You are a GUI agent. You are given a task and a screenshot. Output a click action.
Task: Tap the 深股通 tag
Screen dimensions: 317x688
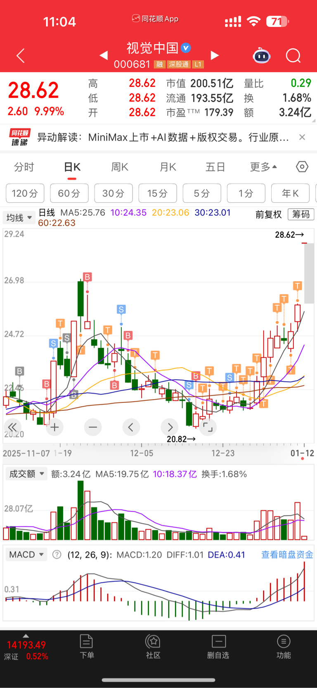179,64
